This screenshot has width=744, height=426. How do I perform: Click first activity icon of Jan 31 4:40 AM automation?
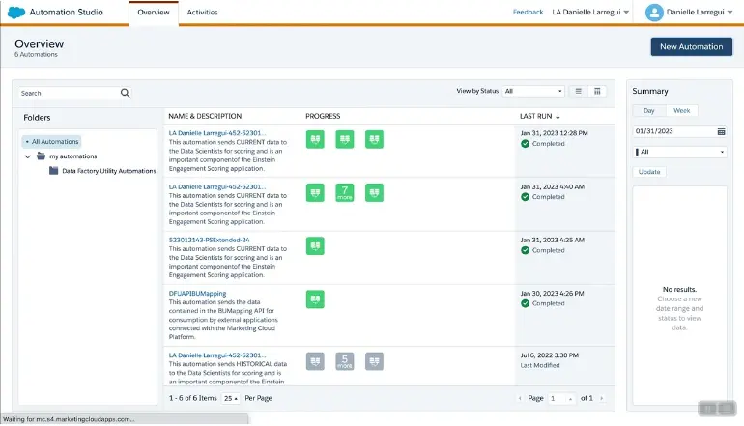click(315, 192)
